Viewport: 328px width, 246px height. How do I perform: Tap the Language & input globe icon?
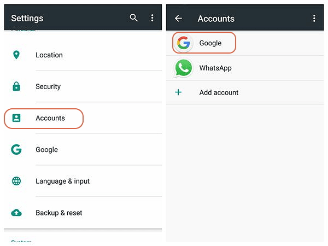click(16, 181)
